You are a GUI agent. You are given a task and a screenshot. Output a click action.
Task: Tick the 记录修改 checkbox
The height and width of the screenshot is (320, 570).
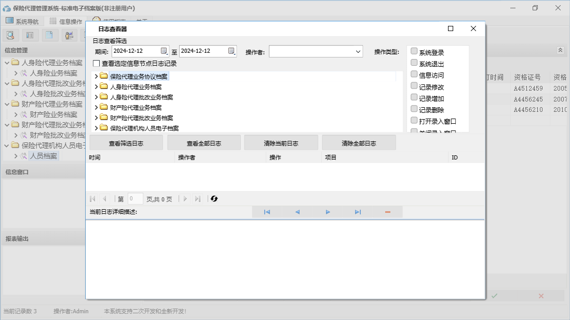(x=414, y=86)
